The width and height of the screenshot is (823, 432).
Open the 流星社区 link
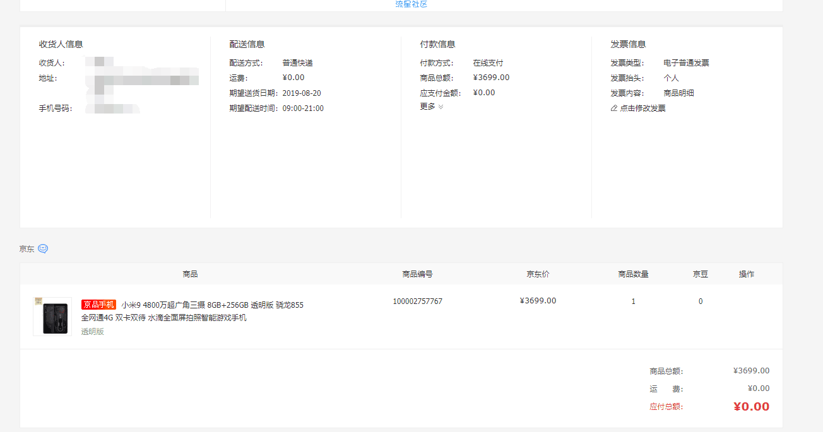click(x=411, y=4)
